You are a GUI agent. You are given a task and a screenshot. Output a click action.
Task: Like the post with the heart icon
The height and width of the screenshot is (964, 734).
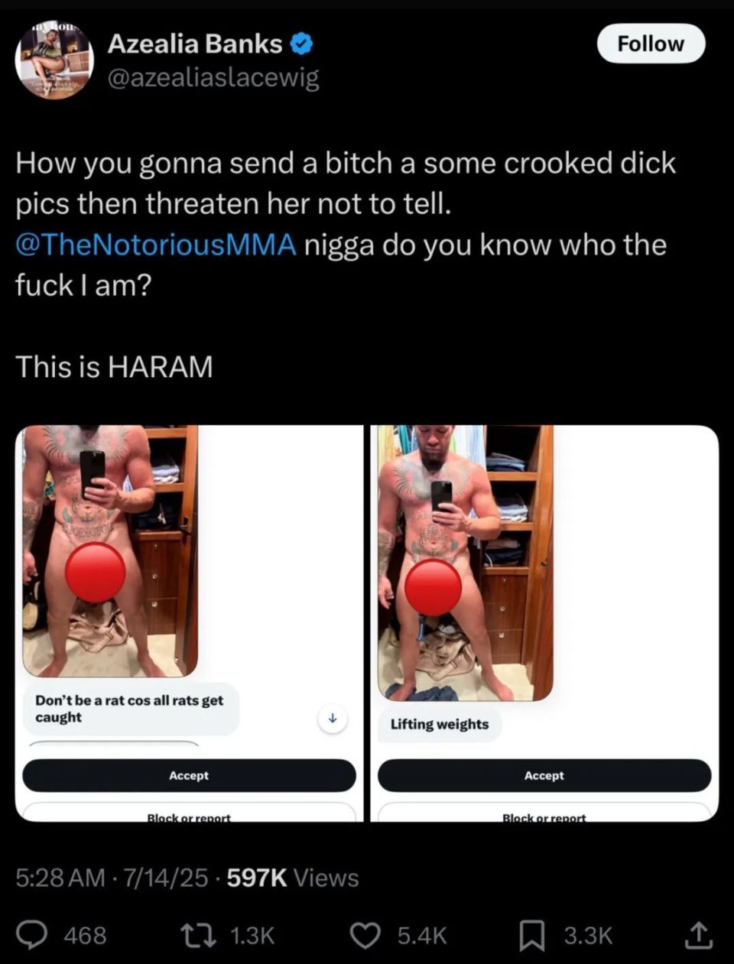[365, 935]
